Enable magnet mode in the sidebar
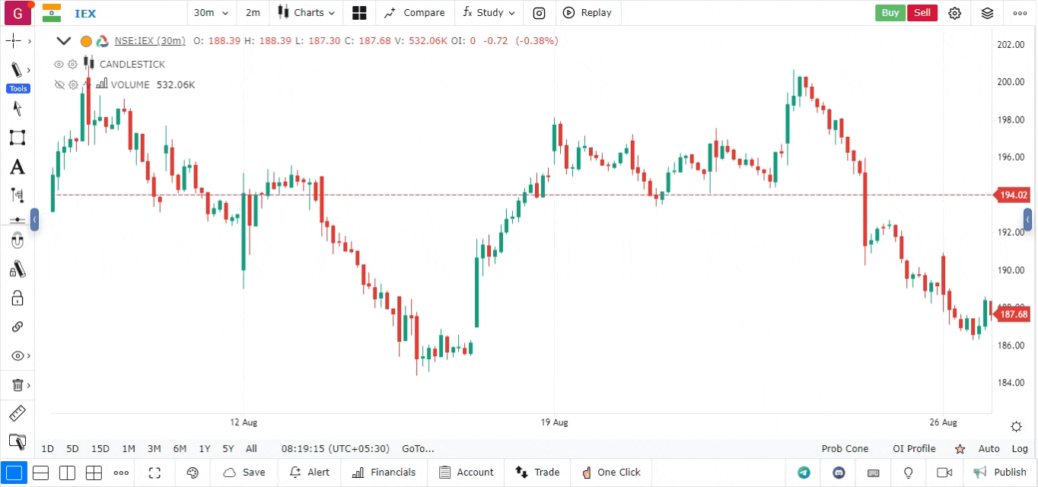Image resolution: width=1038 pixels, height=487 pixels. point(17,241)
